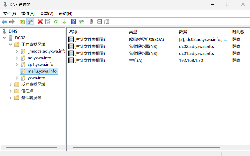Viewport: 250px width, 156px height.
Task: Toggle the Show/Hide Console Tree button
Action: pos(30,22)
